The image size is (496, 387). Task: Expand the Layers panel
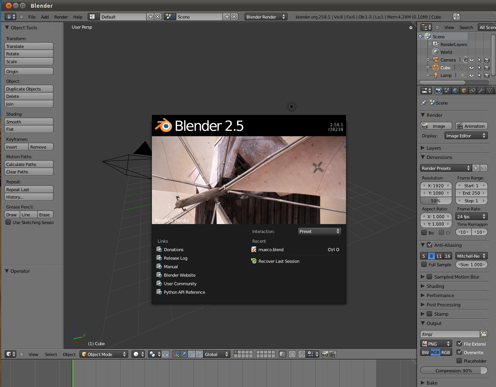423,148
